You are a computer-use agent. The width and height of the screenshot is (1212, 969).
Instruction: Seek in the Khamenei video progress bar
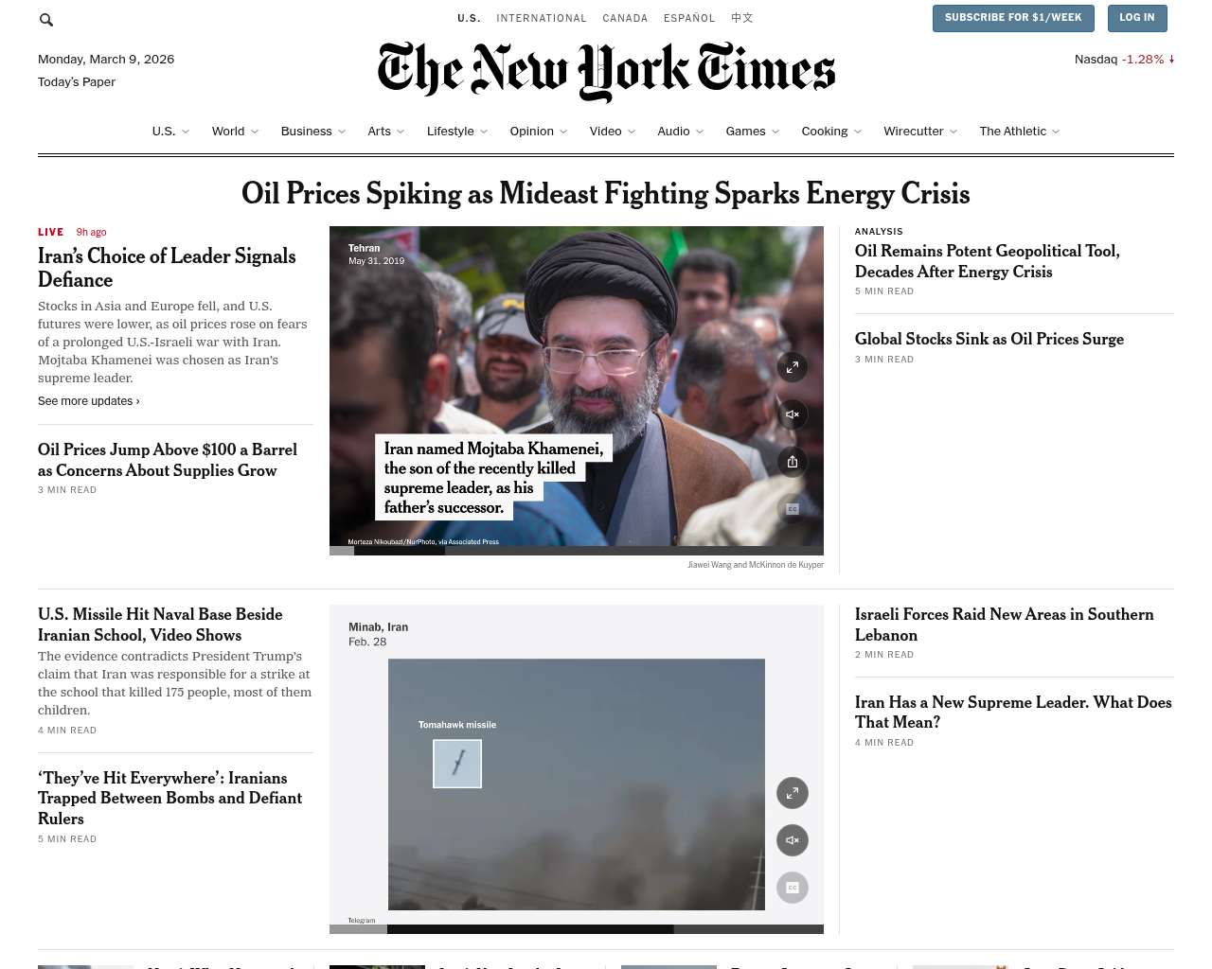point(577,551)
